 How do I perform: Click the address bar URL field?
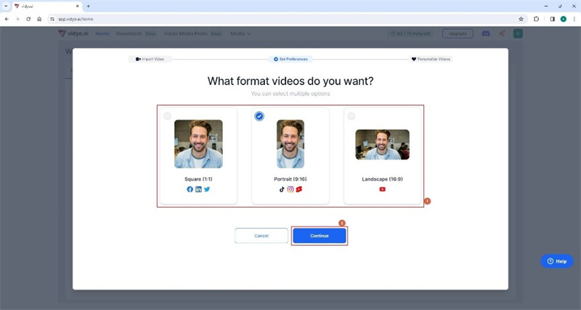tap(287, 19)
